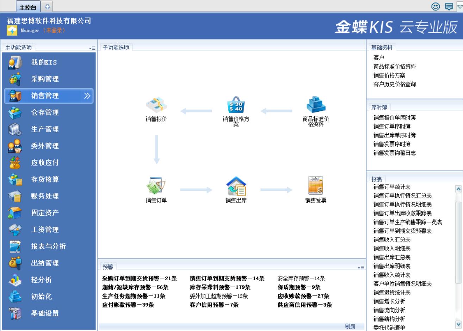Open 销售出库明细表 report

coord(392,266)
